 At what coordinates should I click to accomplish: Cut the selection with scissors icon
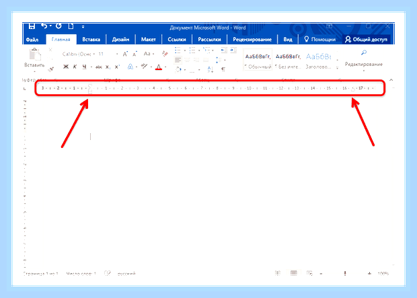[x=50, y=50]
